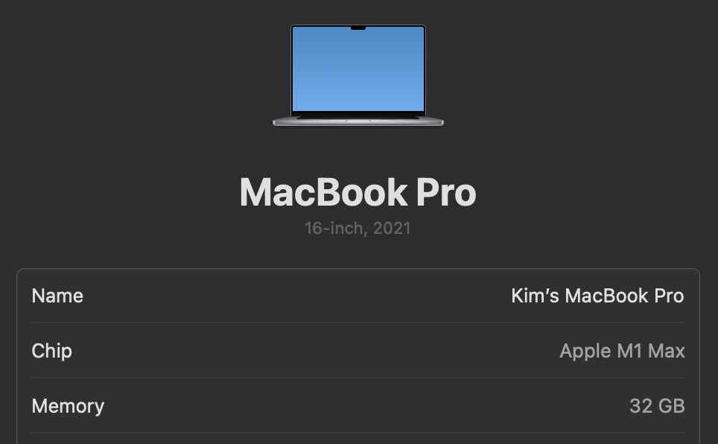Image resolution: width=718 pixels, height=444 pixels.
Task: Click the MacBook Pro laptop image
Action: coord(358,75)
